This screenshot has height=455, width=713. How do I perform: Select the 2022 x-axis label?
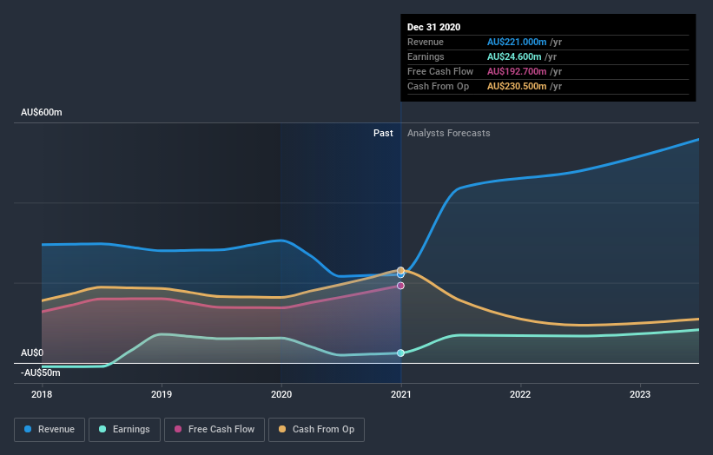tap(520, 394)
